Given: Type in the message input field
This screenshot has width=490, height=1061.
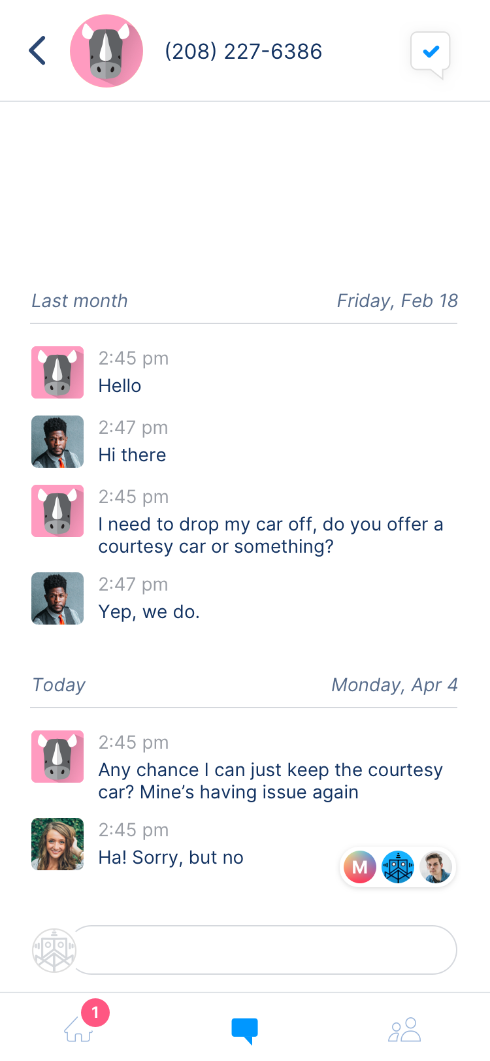Looking at the screenshot, I should coord(265,950).
